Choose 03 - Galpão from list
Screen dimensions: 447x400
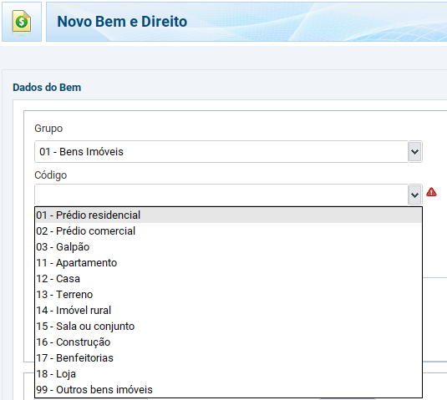(x=228, y=247)
